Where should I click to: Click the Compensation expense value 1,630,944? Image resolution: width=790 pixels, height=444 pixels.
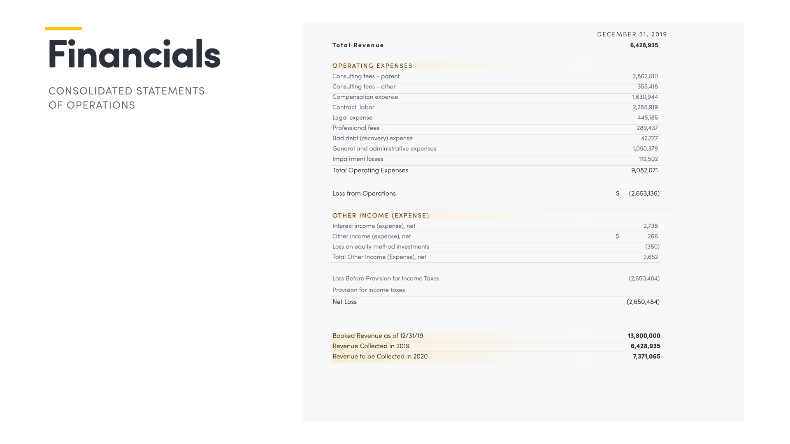tap(645, 97)
